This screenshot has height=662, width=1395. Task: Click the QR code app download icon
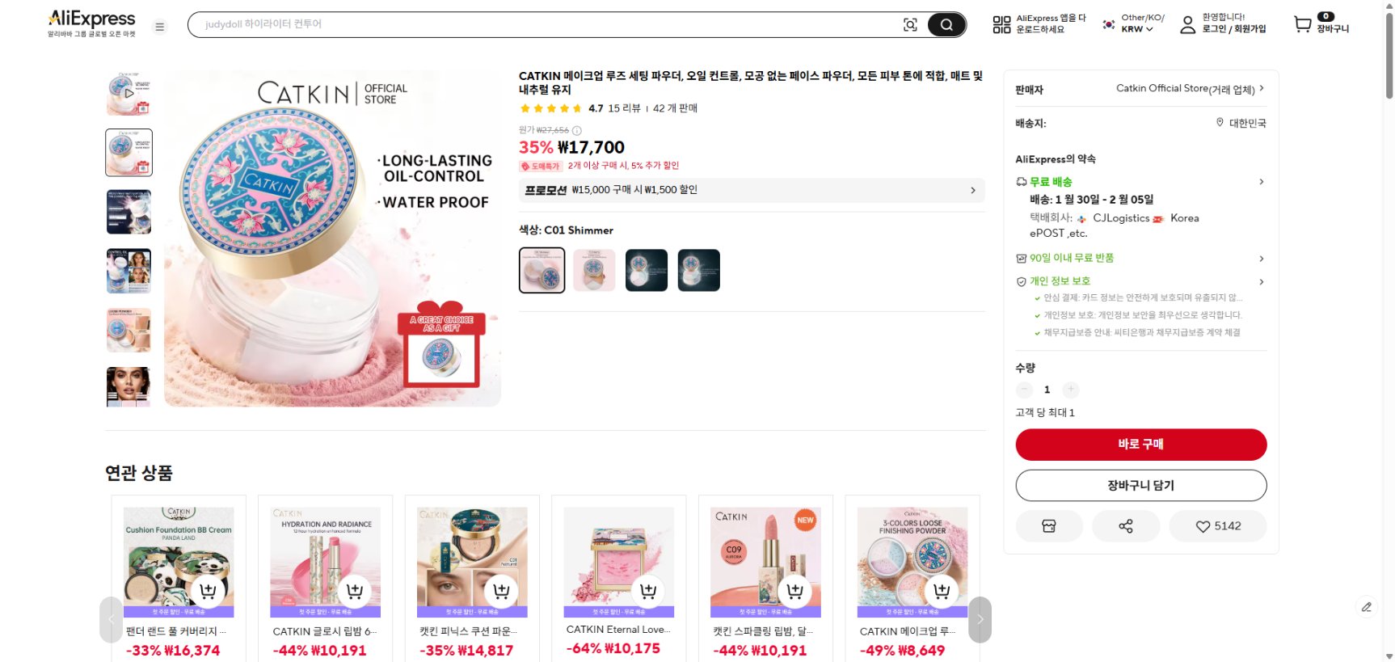click(1001, 25)
